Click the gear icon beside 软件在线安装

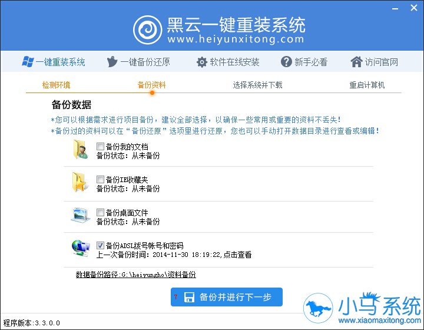click(x=202, y=62)
